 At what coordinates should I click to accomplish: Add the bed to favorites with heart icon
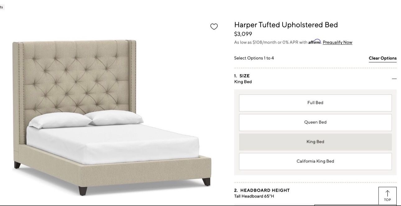(214, 27)
